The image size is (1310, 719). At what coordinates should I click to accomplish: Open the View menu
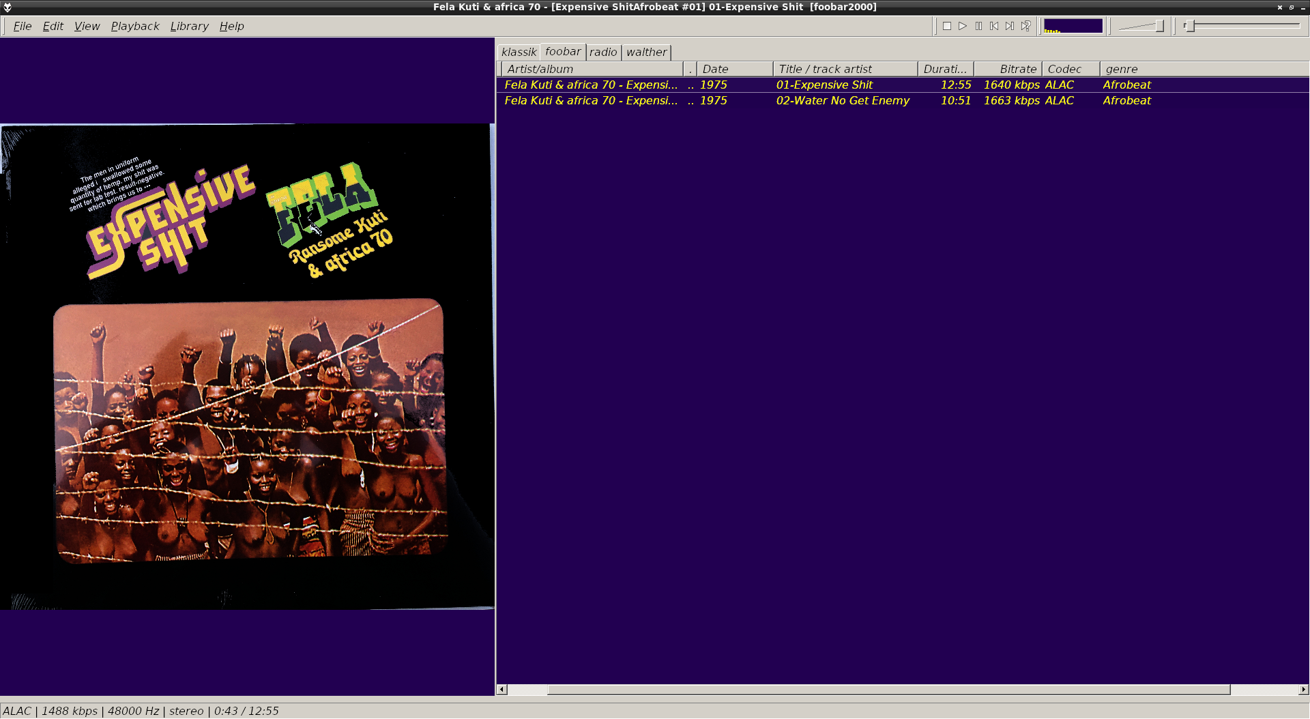pos(87,26)
